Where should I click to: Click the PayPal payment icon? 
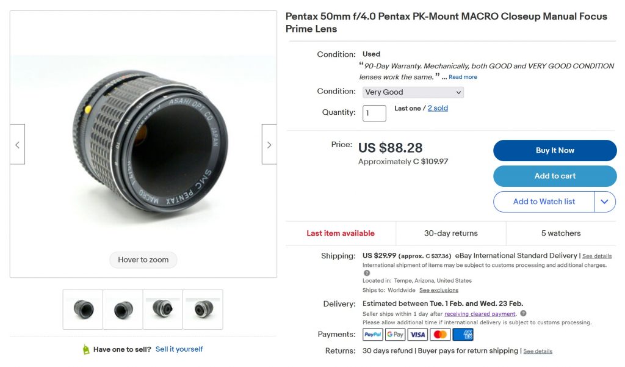(x=372, y=335)
